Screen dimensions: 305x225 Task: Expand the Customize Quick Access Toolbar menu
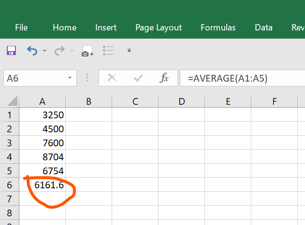(x=129, y=51)
